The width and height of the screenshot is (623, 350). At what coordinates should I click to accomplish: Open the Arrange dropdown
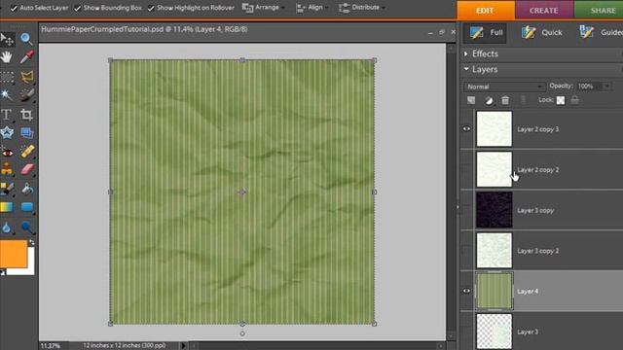pyautogui.click(x=264, y=8)
